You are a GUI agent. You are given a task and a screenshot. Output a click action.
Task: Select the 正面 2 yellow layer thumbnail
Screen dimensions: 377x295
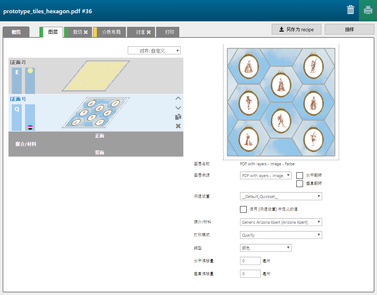96,76
